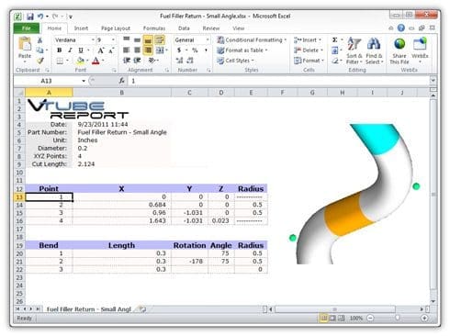450x336 pixels.
Task: Click the AutoSum sigma icon
Action: 335,39
